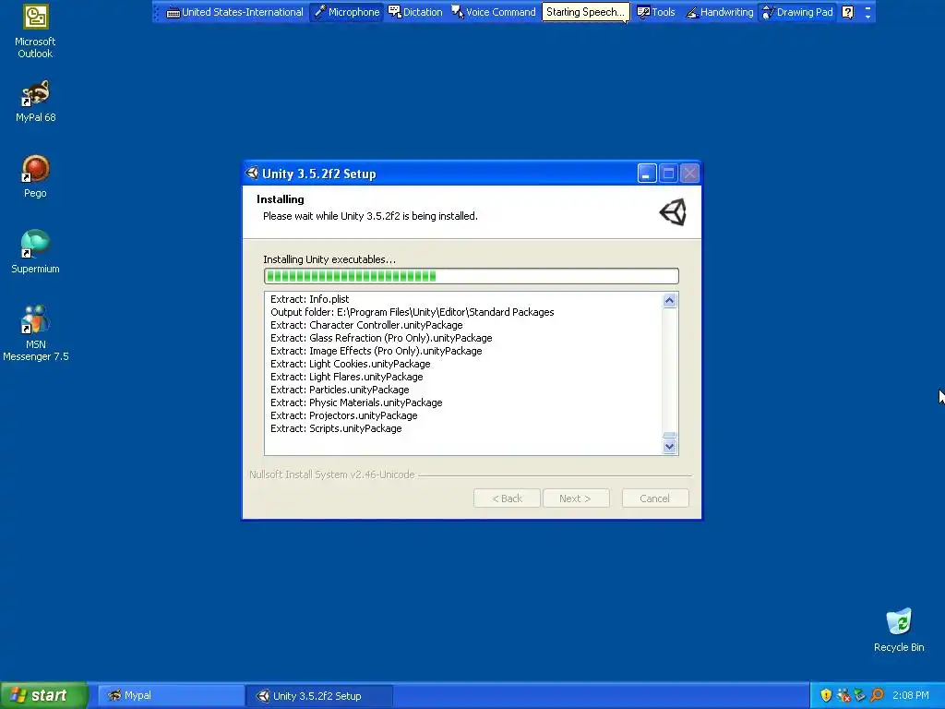Screen dimensions: 945x709
Task: Enable Dictation mode on language bar
Action: pyautogui.click(x=415, y=12)
